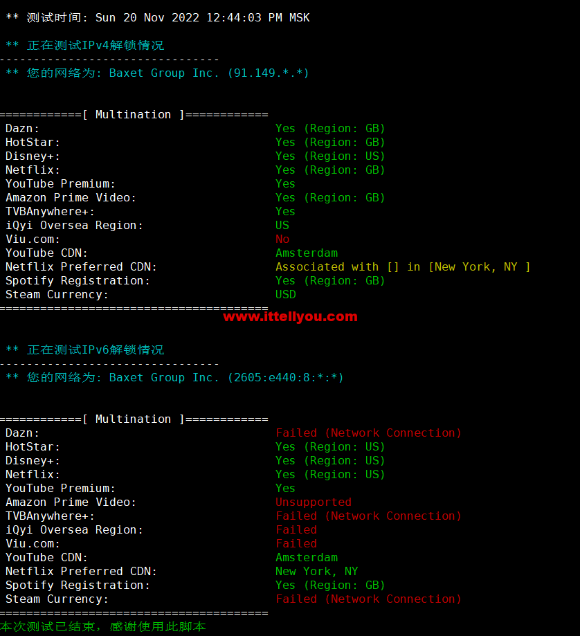Click the IPv4 TVBAnywhere+ result "Yes"
580x636 pixels.
pyautogui.click(x=285, y=211)
